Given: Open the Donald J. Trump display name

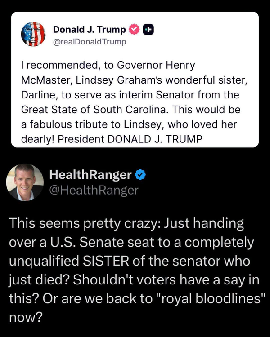Looking at the screenshot, I should pyautogui.click(x=90, y=30).
